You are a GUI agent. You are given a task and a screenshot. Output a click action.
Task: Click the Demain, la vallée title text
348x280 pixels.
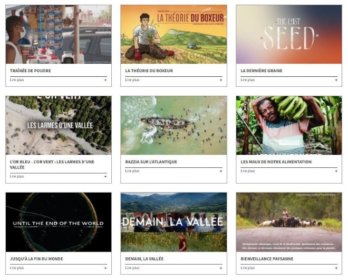point(144,259)
